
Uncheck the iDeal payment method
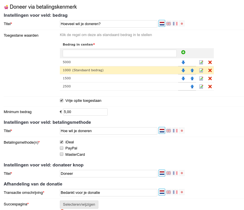pos(62,142)
